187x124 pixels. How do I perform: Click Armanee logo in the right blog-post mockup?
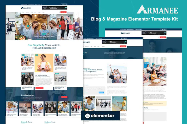pyautogui.click(x=125, y=33)
